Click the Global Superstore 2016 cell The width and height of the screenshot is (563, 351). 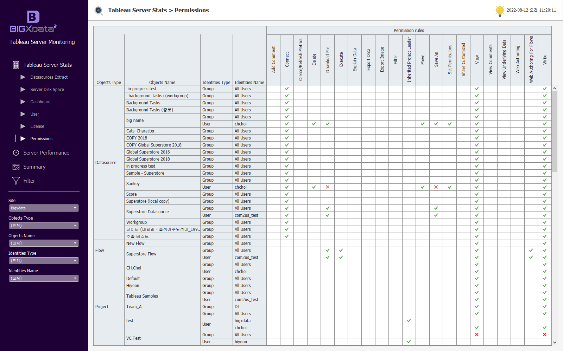[162, 152]
